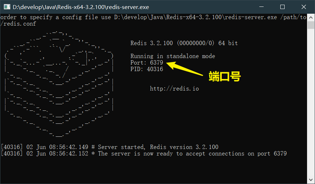
Task: Click the 'Server started, Redis version 3.2.100' log line
Action: [x=109, y=147]
